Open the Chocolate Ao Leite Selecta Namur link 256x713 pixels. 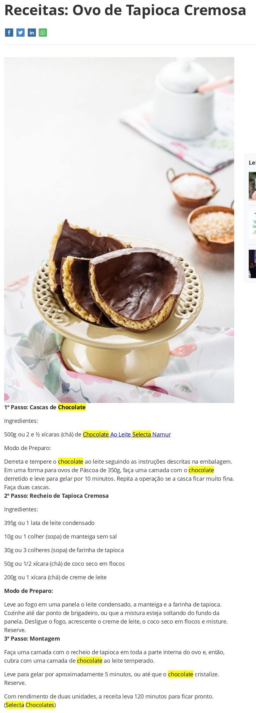pyautogui.click(x=127, y=434)
